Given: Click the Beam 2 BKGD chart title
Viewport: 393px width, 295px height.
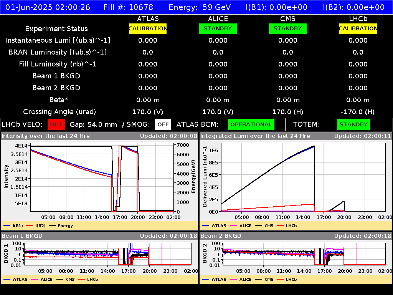Looking at the screenshot, I should click(221, 236).
